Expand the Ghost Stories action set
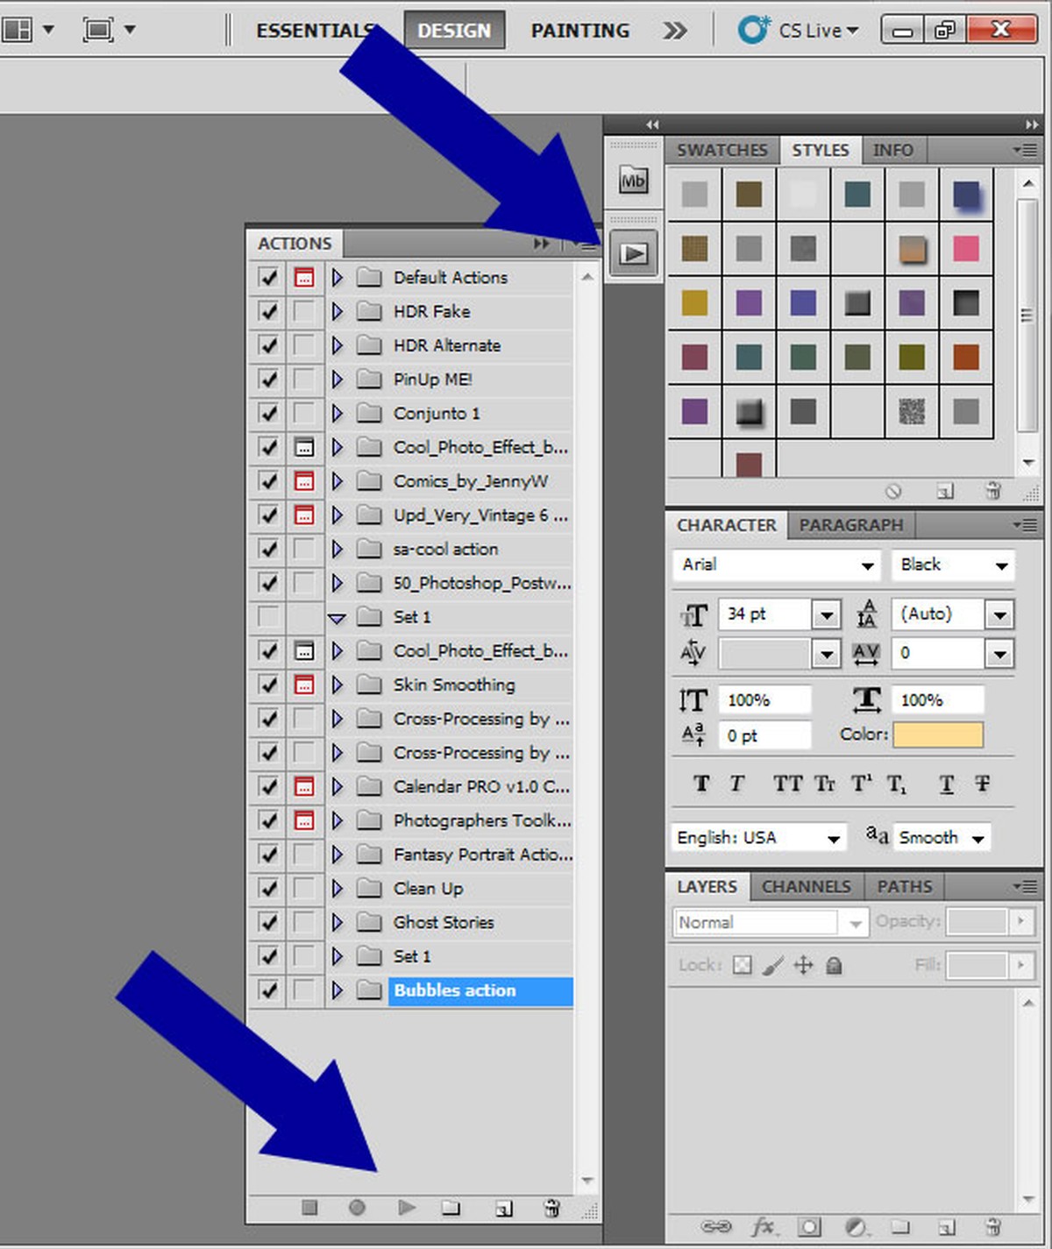The image size is (1052, 1249). coord(338,922)
